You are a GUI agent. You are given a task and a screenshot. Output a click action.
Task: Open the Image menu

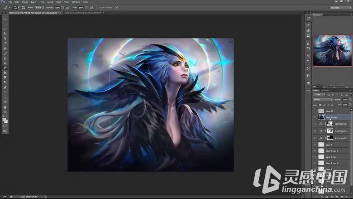25,2
